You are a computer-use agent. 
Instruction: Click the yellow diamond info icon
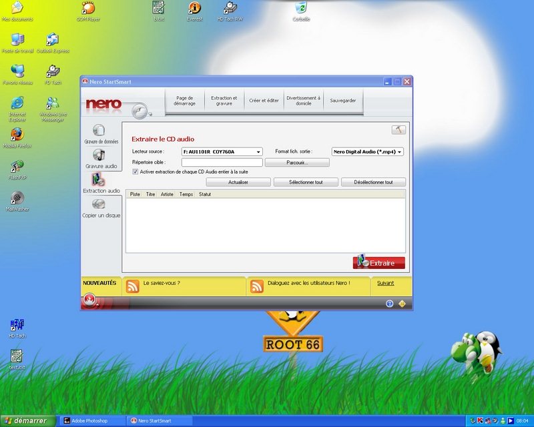pos(402,304)
